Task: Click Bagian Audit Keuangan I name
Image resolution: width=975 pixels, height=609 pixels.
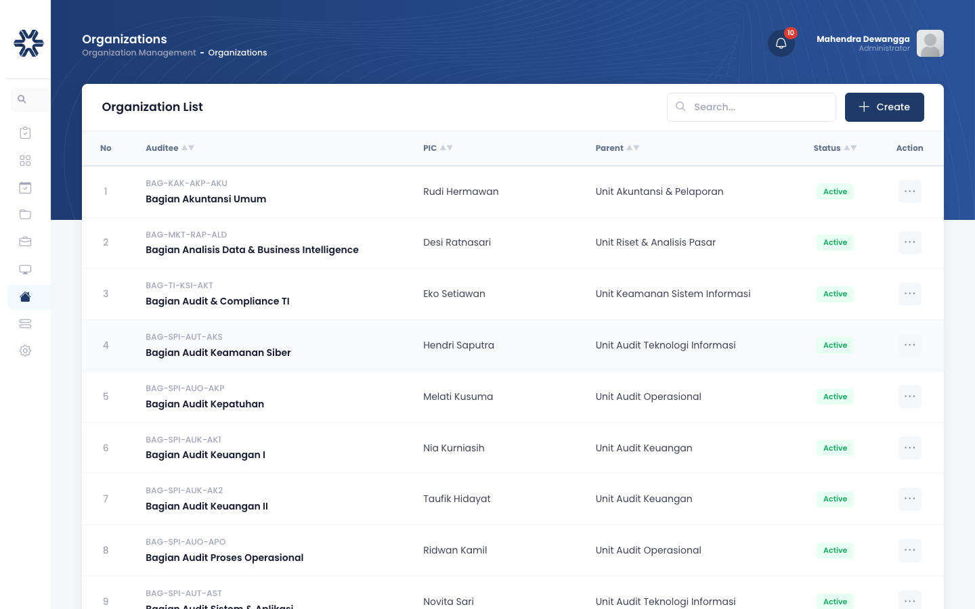Action: [x=205, y=455]
